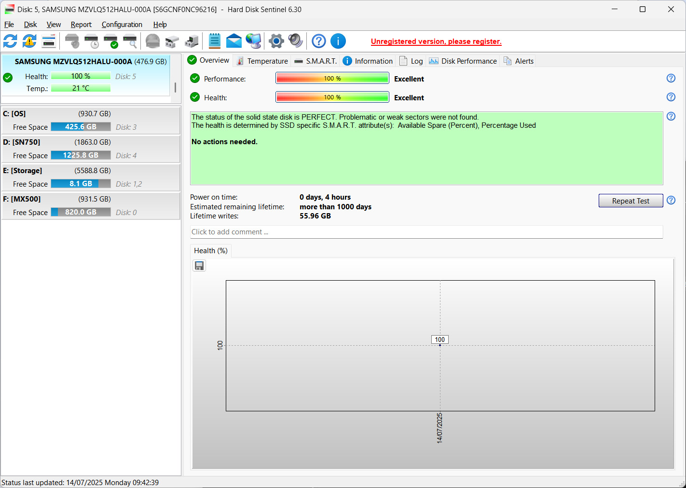Click help icon next to Performance row
The height and width of the screenshot is (488, 686).
pos(671,78)
